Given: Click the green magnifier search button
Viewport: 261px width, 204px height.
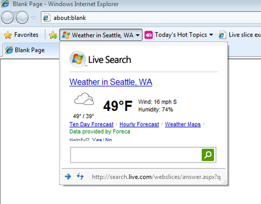Looking at the screenshot, I should click(x=208, y=155).
